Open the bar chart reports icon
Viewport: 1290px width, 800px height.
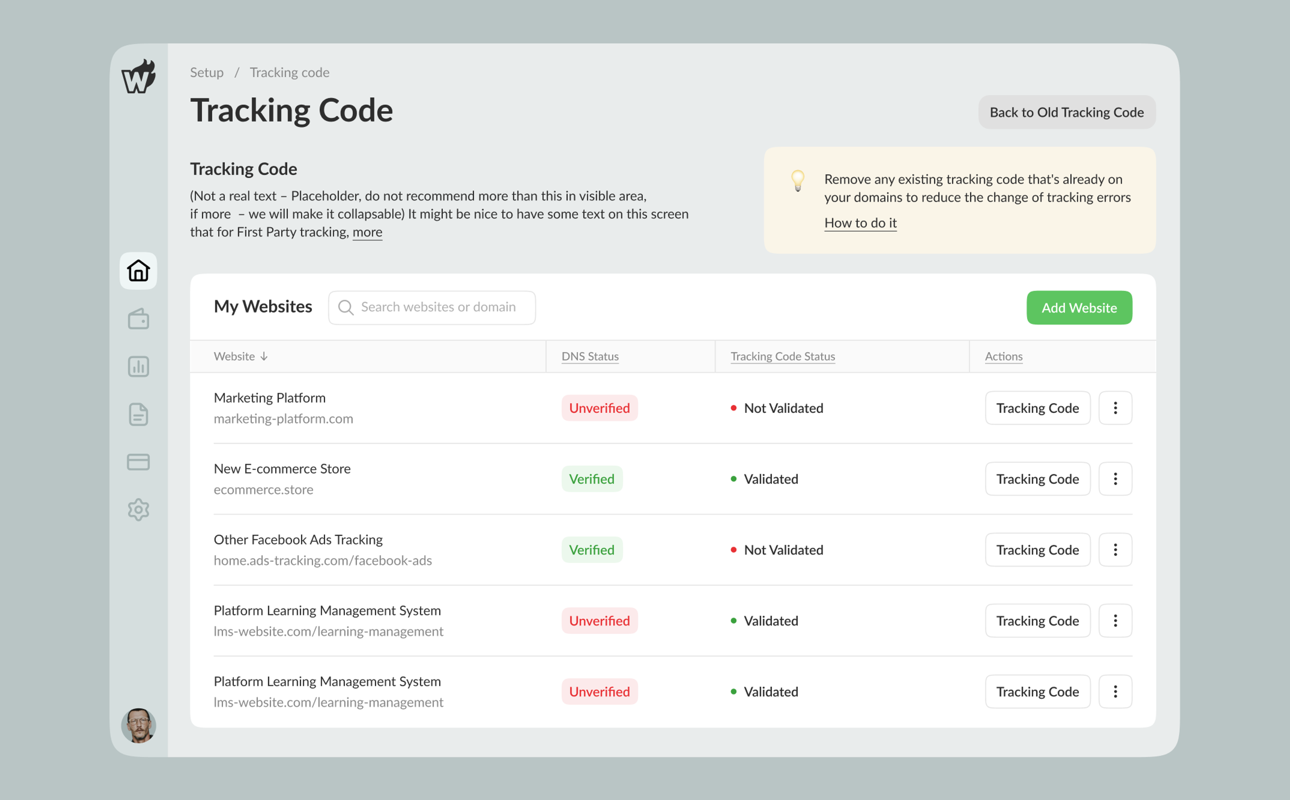click(138, 366)
